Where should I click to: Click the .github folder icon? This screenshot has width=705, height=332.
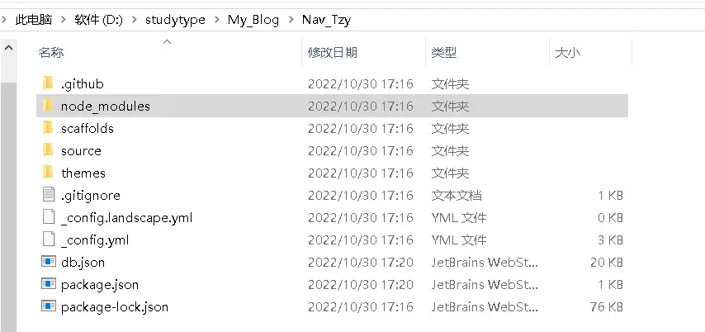(x=47, y=83)
